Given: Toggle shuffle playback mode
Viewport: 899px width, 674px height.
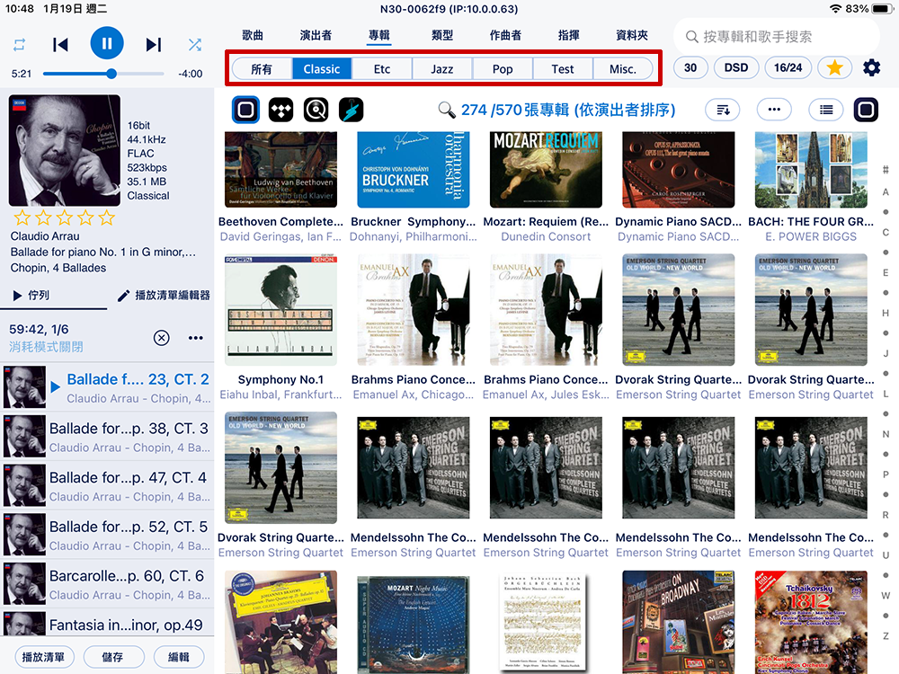Looking at the screenshot, I should coord(195,45).
